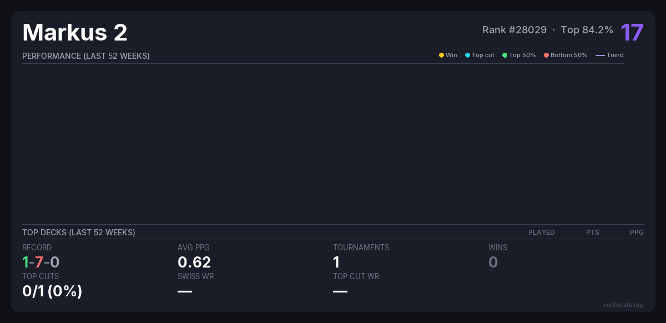Click the red Bottom 50% legend dot

546,55
